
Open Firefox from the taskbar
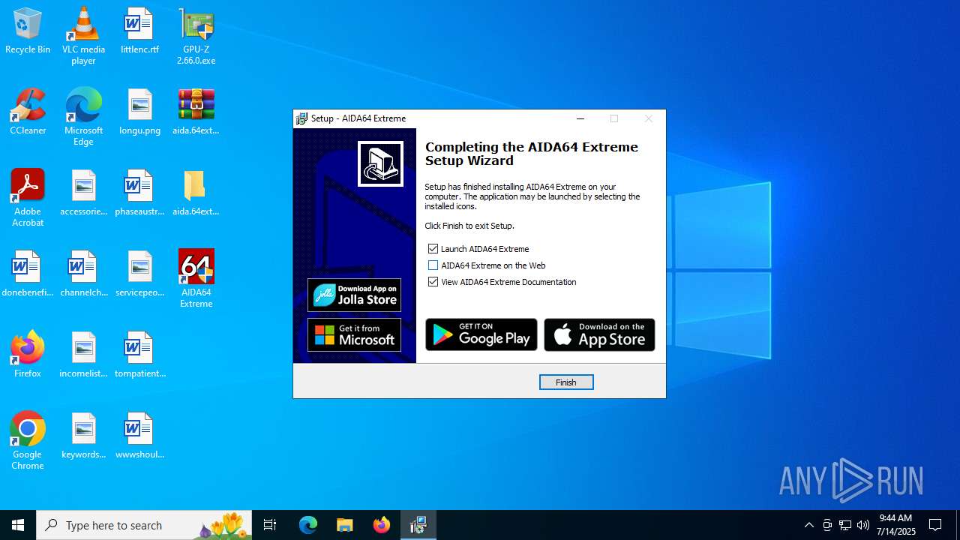pyautogui.click(x=382, y=525)
